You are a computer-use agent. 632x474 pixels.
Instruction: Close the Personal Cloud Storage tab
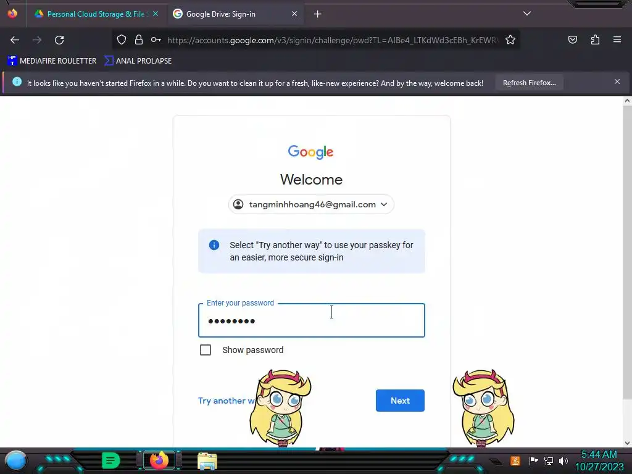point(156,14)
